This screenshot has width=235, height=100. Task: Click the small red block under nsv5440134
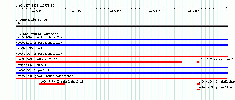tap(198, 84)
